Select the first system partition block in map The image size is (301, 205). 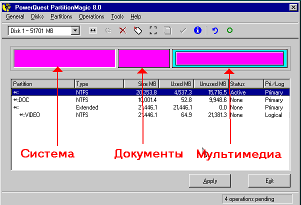point(64,58)
